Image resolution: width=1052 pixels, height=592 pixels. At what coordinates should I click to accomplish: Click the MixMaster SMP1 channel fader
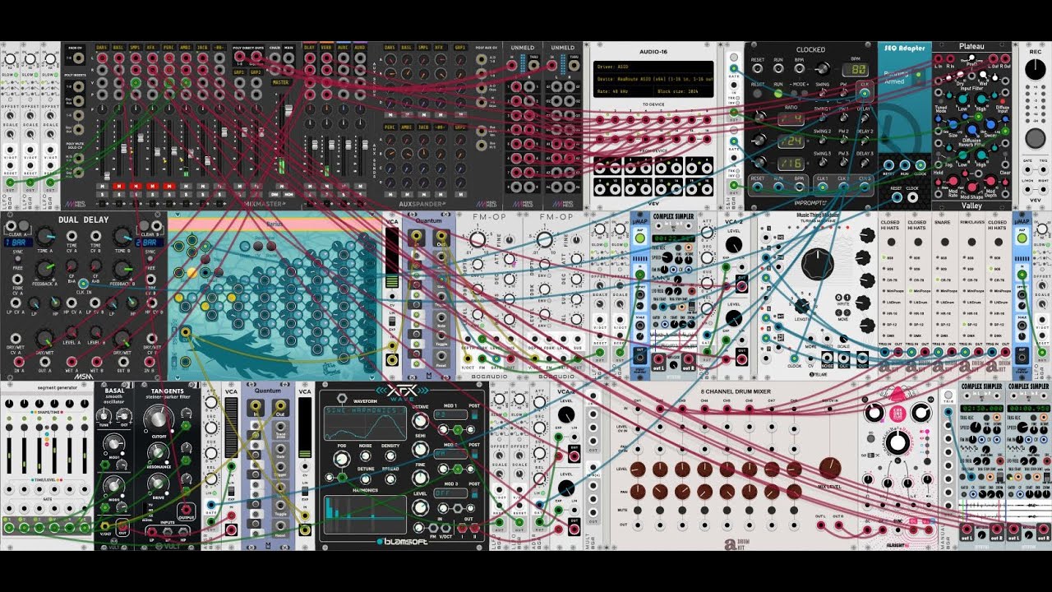click(141, 137)
